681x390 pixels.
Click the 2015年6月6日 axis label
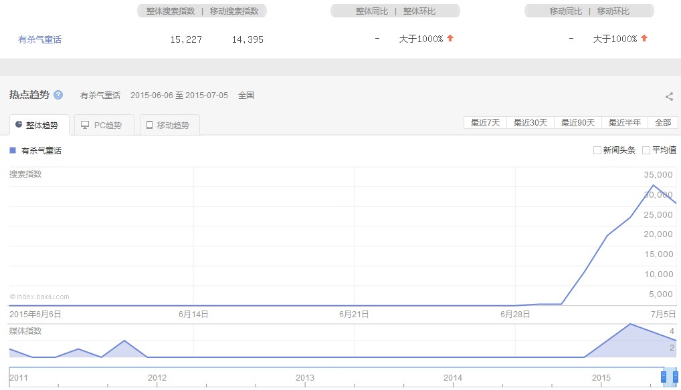pos(35,314)
